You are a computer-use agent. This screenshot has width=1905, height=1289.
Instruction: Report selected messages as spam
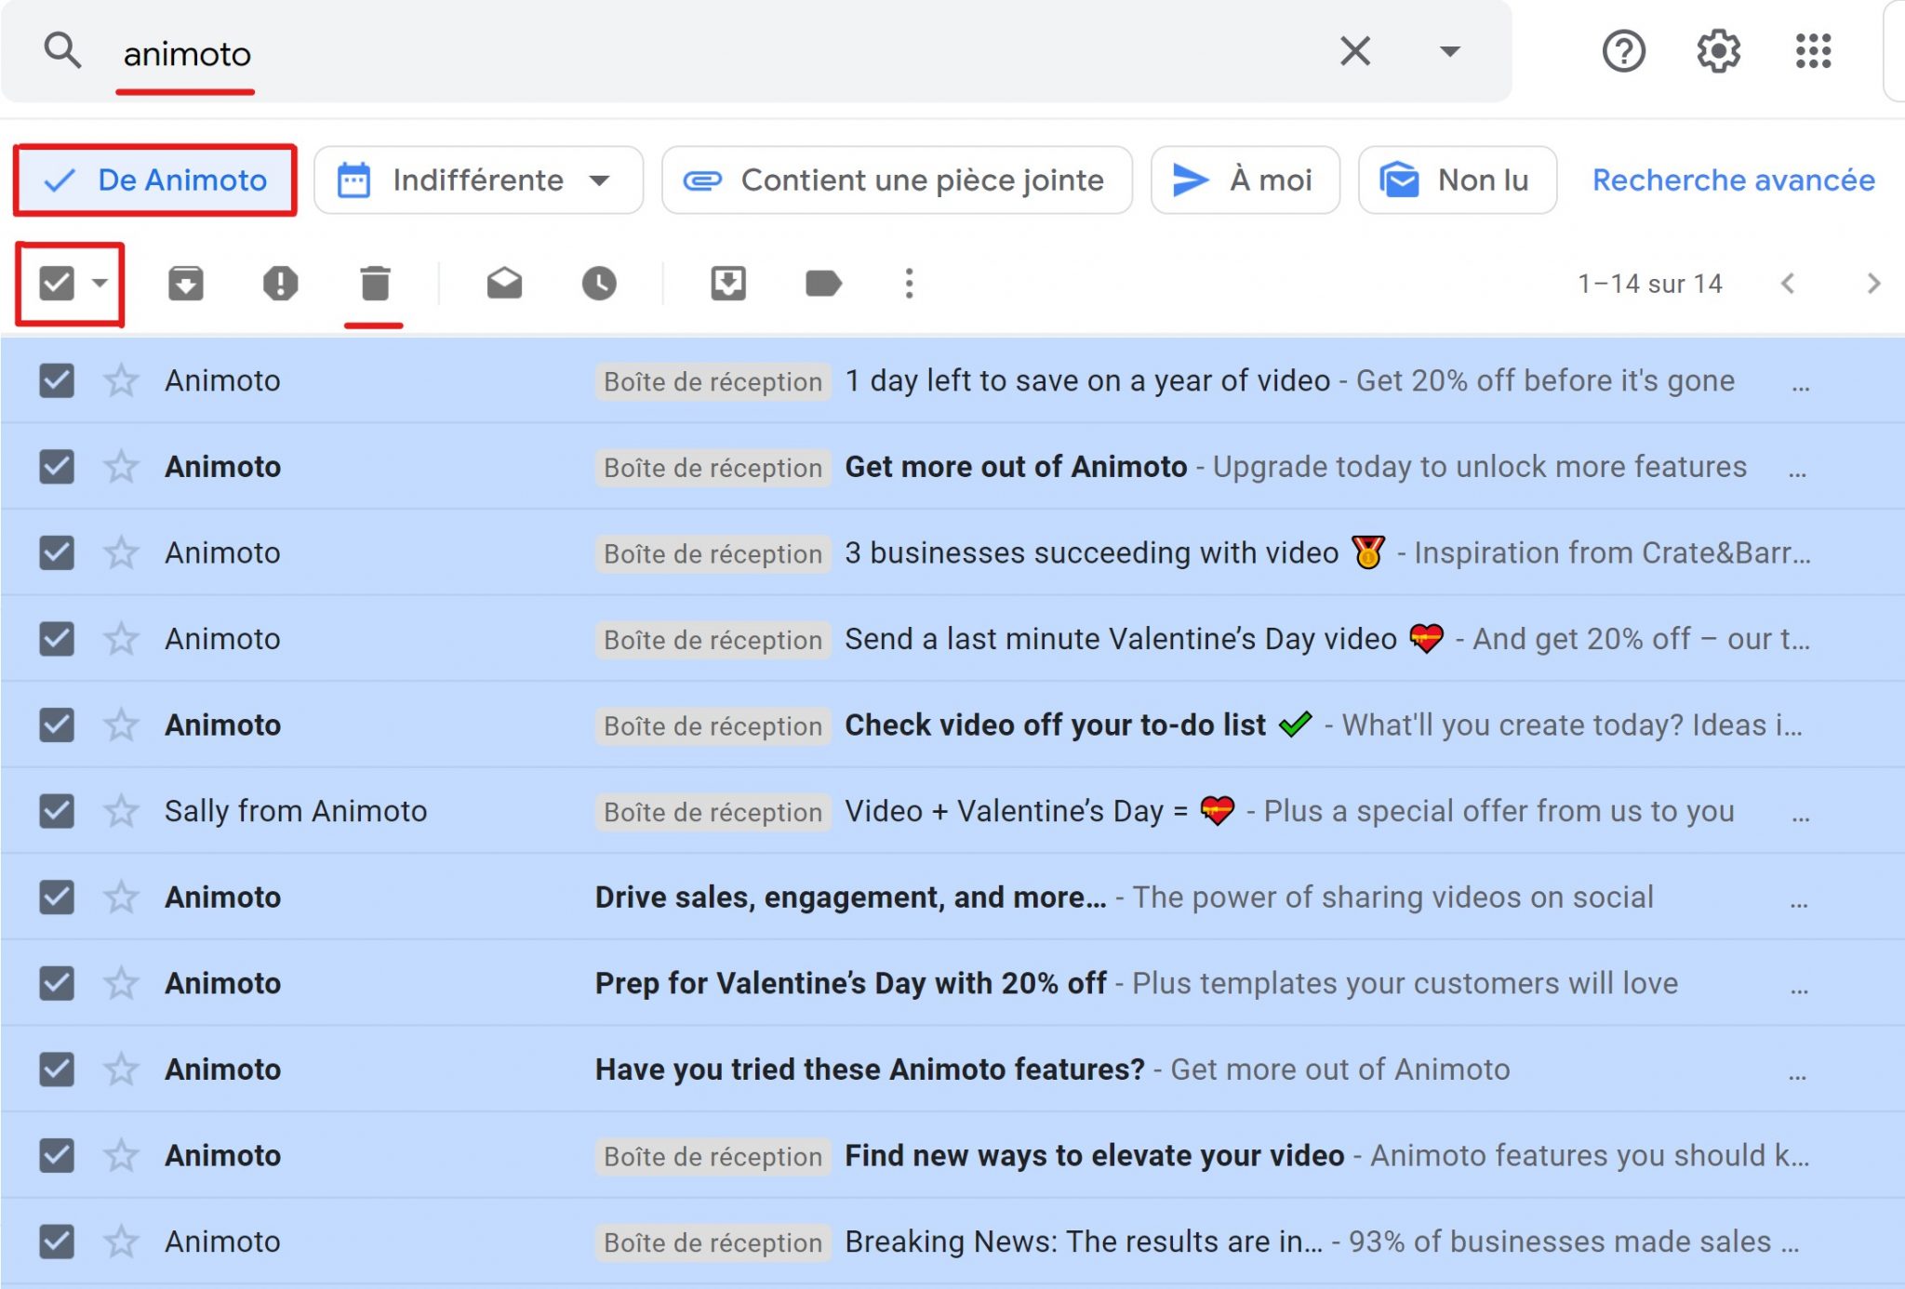(280, 283)
